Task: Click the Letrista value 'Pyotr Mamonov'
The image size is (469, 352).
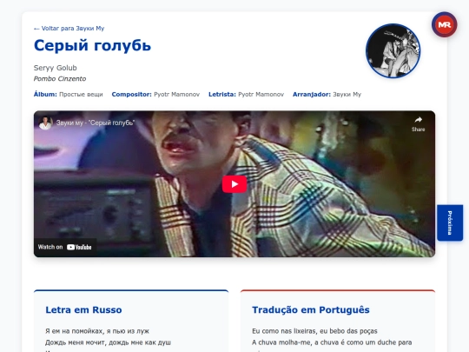Action: pos(261,95)
